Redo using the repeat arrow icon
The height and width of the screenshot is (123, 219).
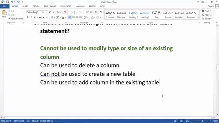18,2
